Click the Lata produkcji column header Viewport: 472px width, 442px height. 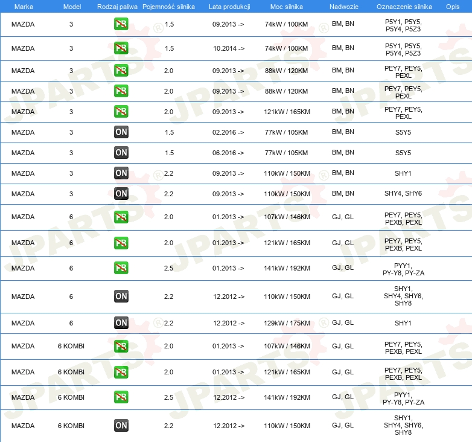[229, 7]
